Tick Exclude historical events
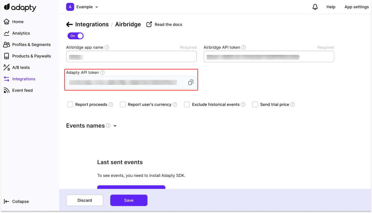The image size is (372, 213). (187, 105)
